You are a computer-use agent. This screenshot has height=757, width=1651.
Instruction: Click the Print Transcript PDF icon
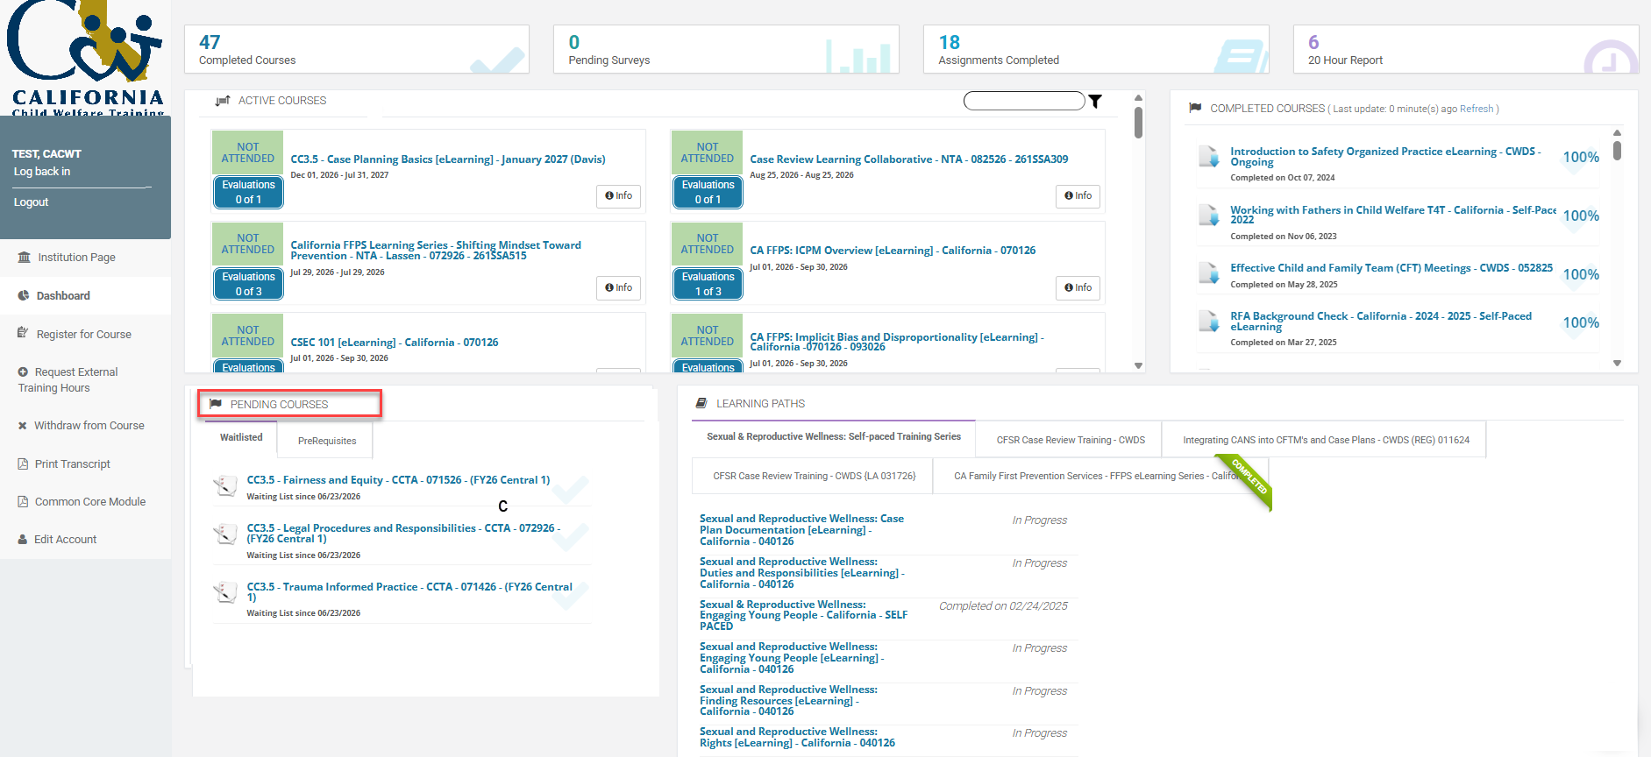(23, 463)
